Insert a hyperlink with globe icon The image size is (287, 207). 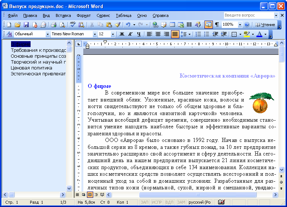coord(155,25)
